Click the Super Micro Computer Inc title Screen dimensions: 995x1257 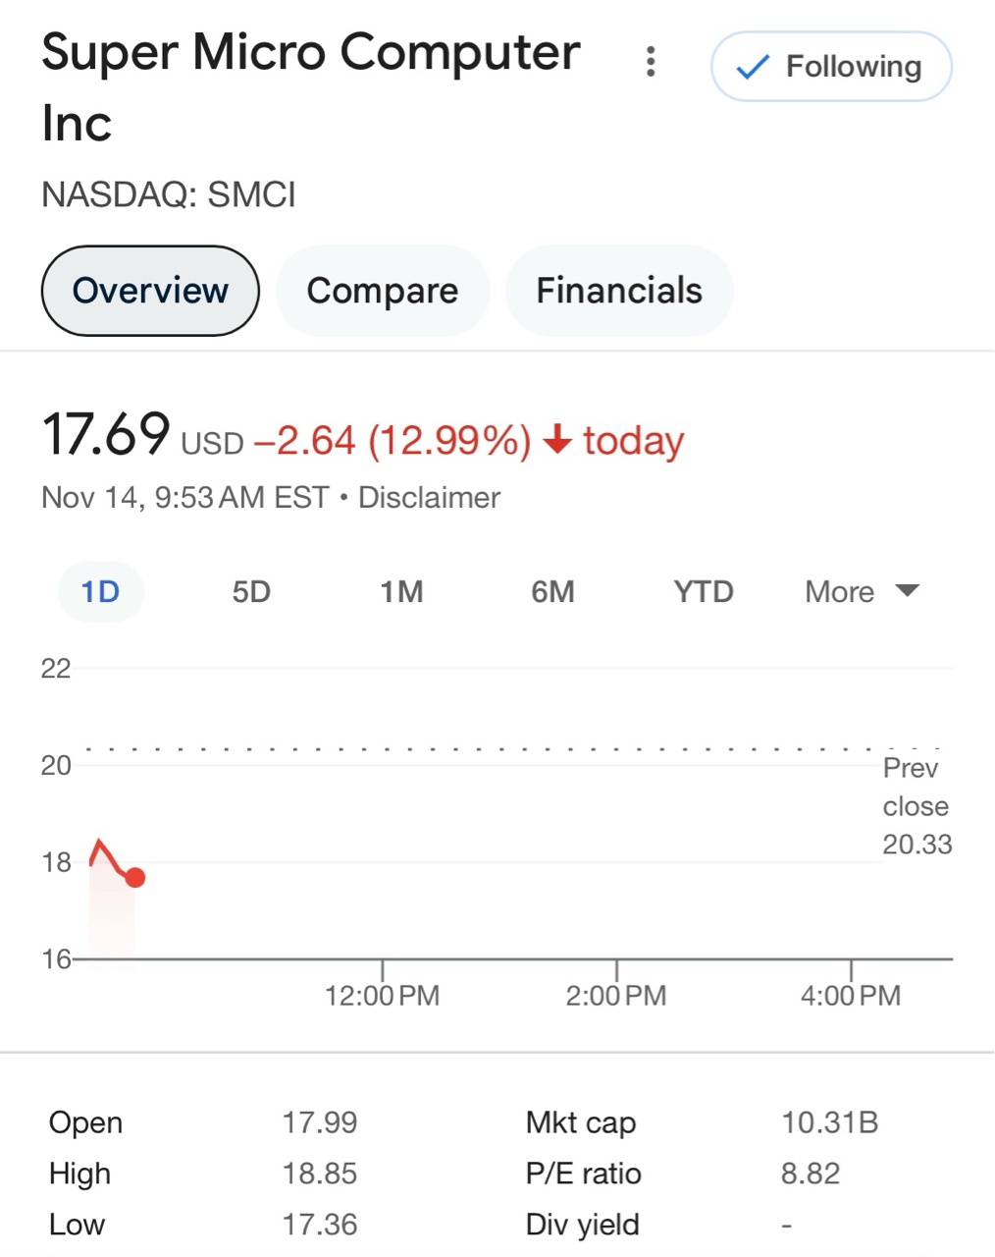coord(310,86)
